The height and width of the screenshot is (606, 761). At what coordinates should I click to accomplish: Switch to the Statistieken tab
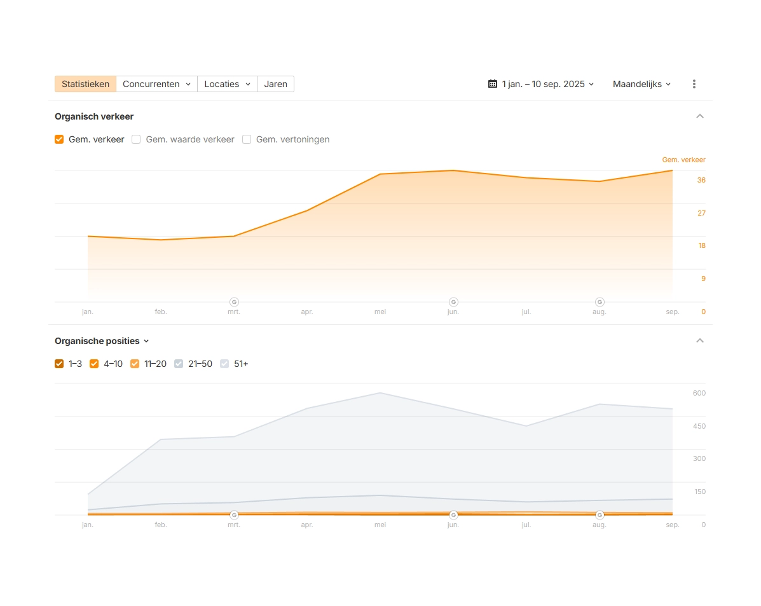[x=85, y=84]
